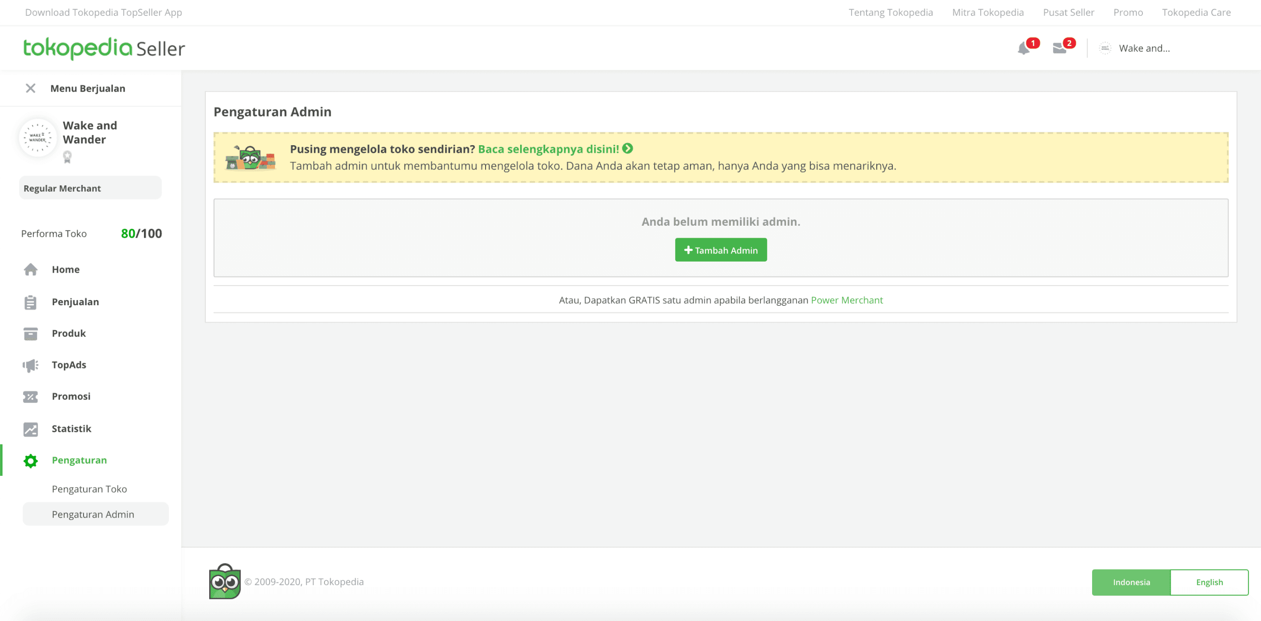
Task: Open the Power Merchant link
Action: point(846,300)
